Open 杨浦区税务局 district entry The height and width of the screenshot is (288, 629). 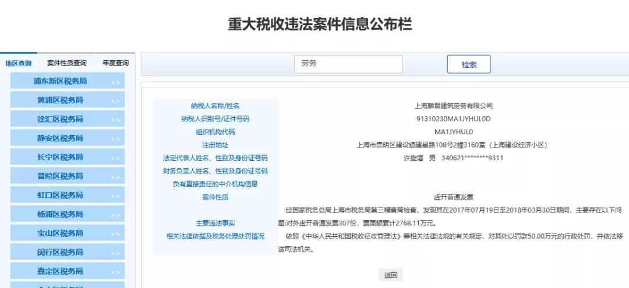click(x=60, y=214)
